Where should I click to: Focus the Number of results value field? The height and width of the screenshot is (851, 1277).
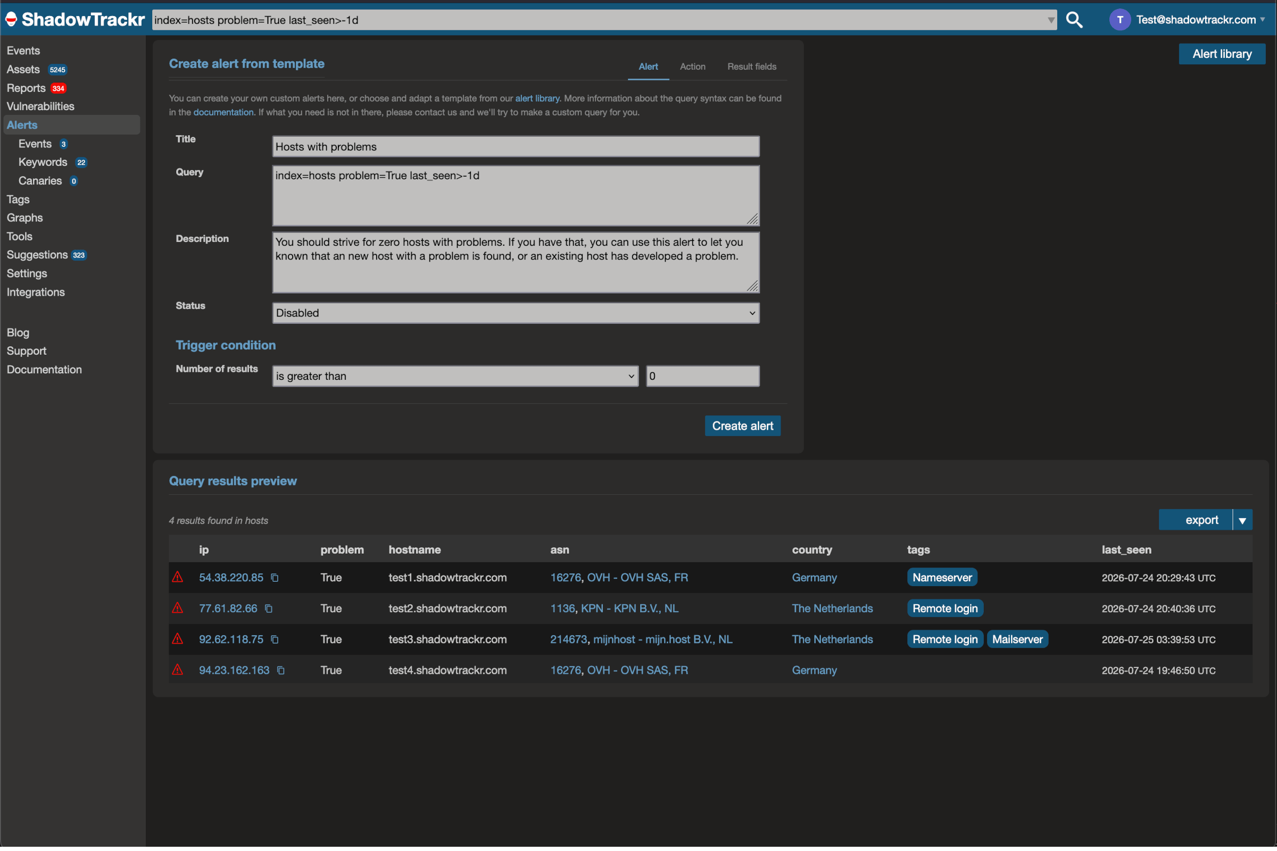click(x=702, y=376)
